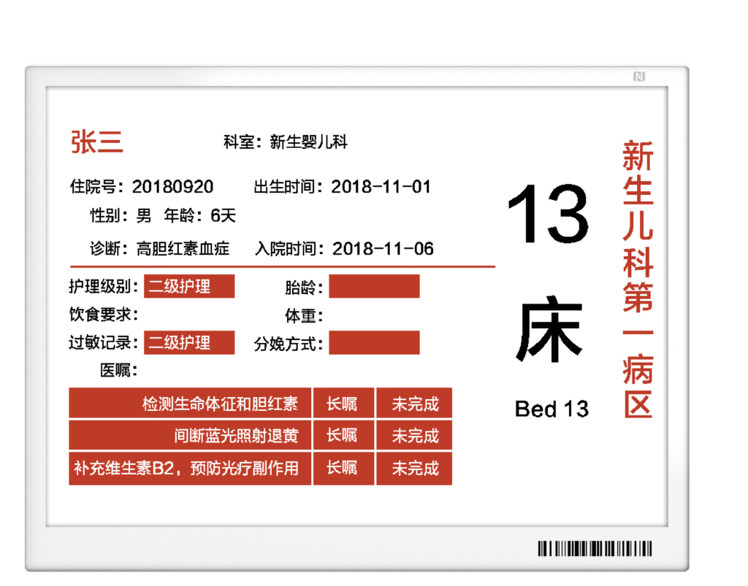Click the 护理级别 label

pyautogui.click(x=103, y=286)
